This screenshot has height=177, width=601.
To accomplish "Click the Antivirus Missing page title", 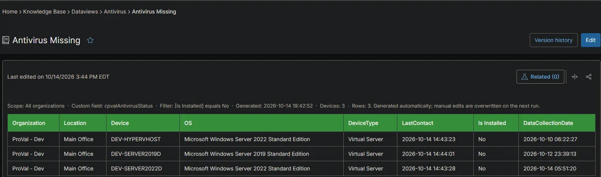I will tap(46, 40).
